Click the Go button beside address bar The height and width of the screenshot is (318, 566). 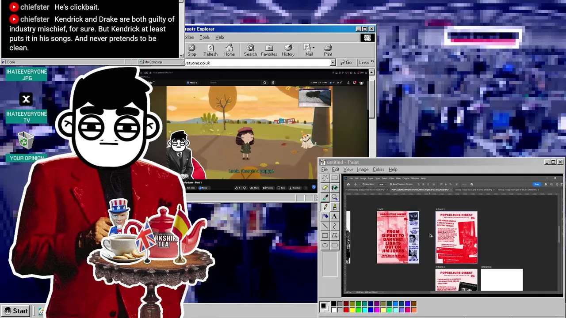point(345,63)
